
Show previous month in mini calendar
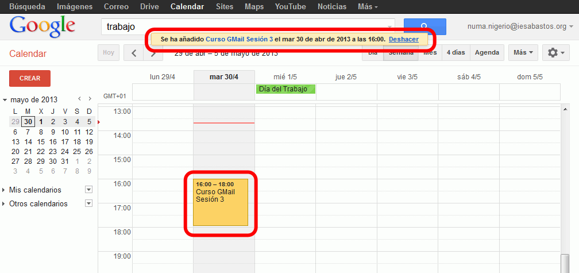coord(79,99)
